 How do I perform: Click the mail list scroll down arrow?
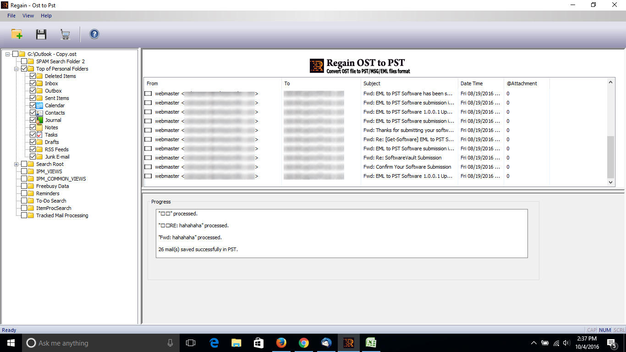(610, 182)
